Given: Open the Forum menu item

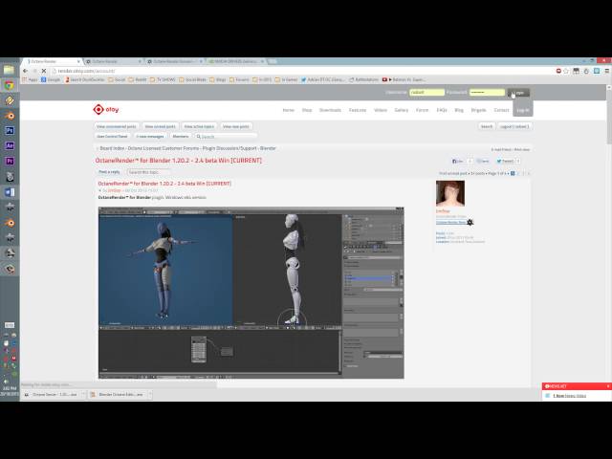Looking at the screenshot, I should (x=422, y=110).
